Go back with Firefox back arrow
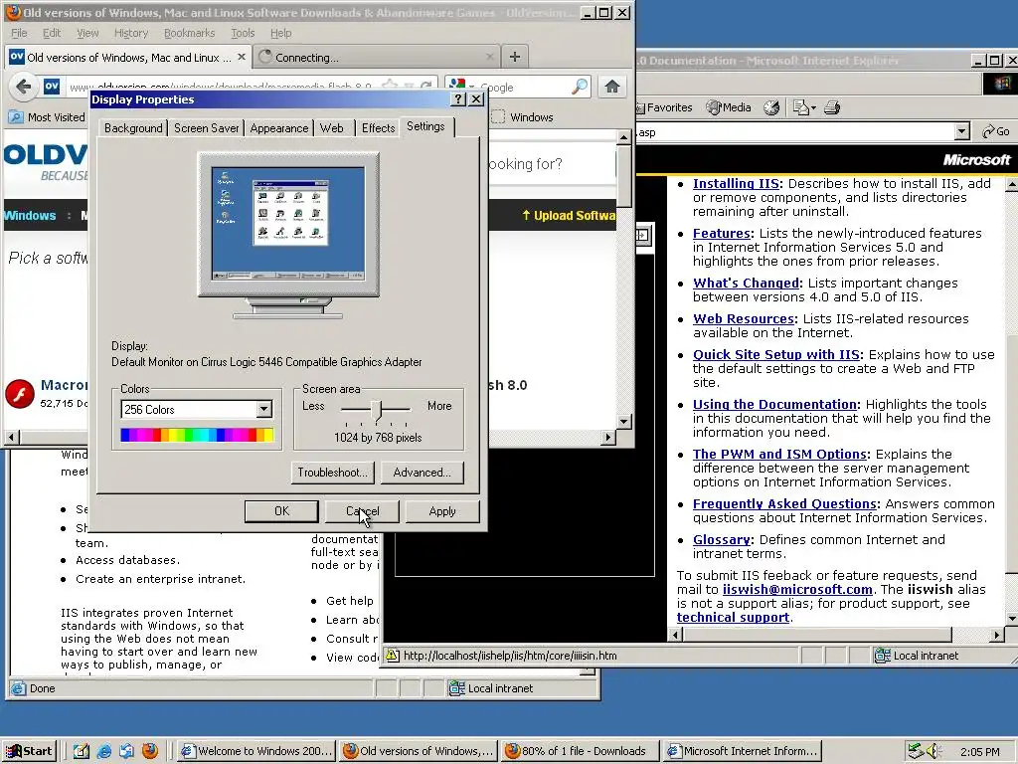The height and width of the screenshot is (764, 1018). tap(24, 87)
